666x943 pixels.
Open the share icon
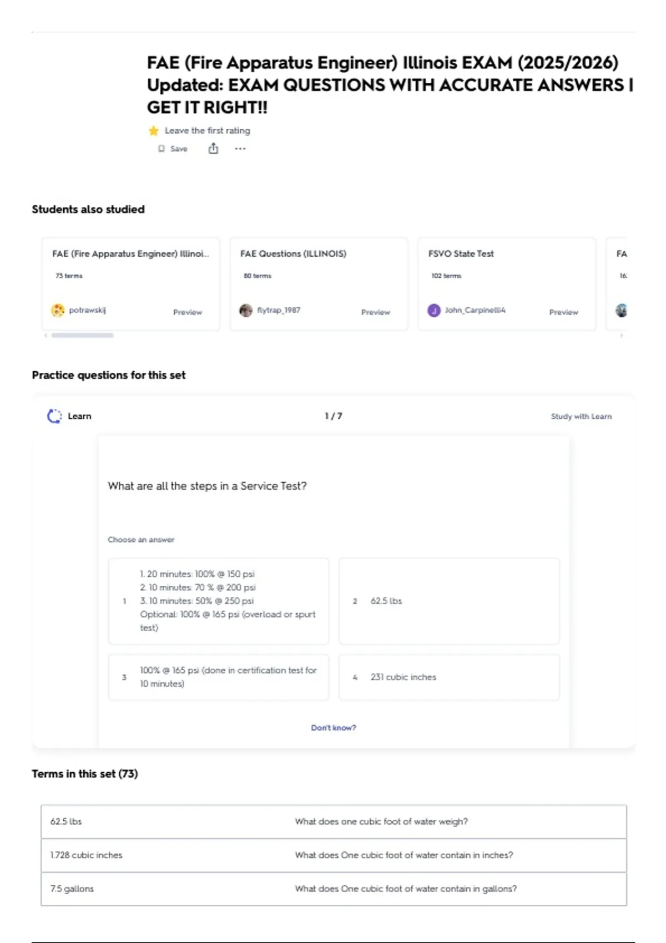point(213,148)
